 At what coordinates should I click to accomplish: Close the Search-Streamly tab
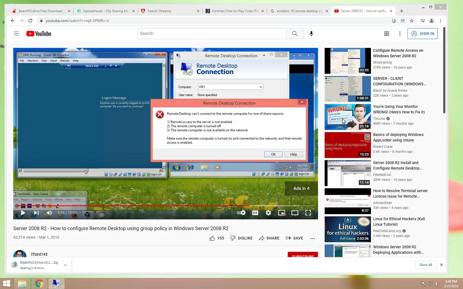click(x=198, y=11)
